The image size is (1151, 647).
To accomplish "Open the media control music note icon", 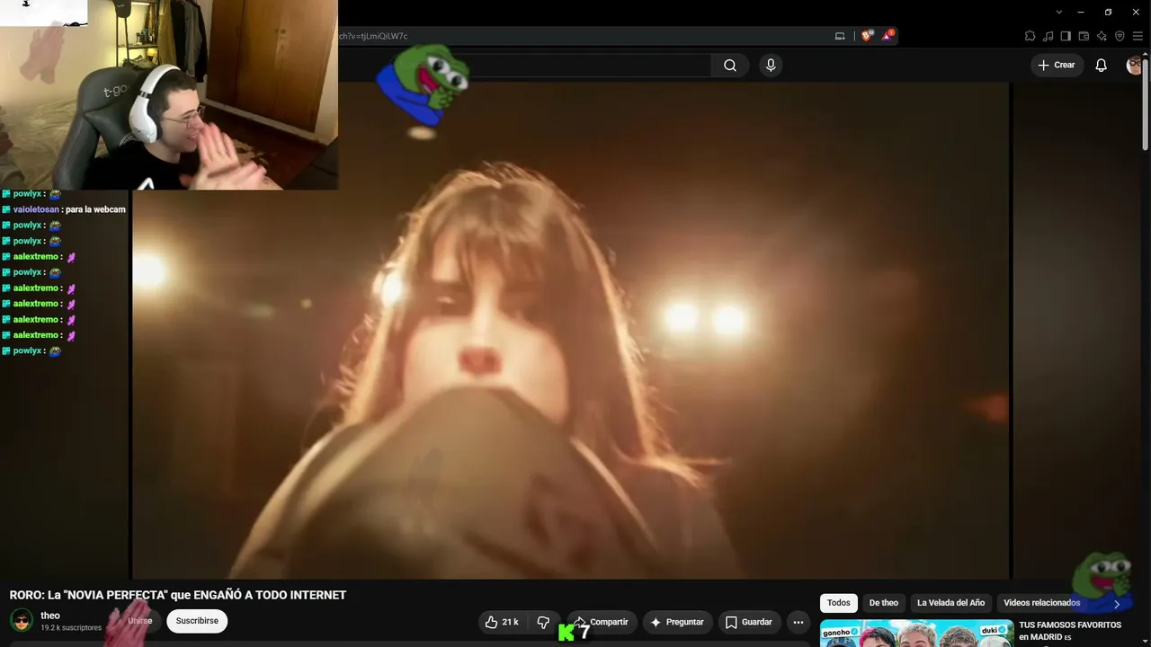I will pyautogui.click(x=1048, y=36).
